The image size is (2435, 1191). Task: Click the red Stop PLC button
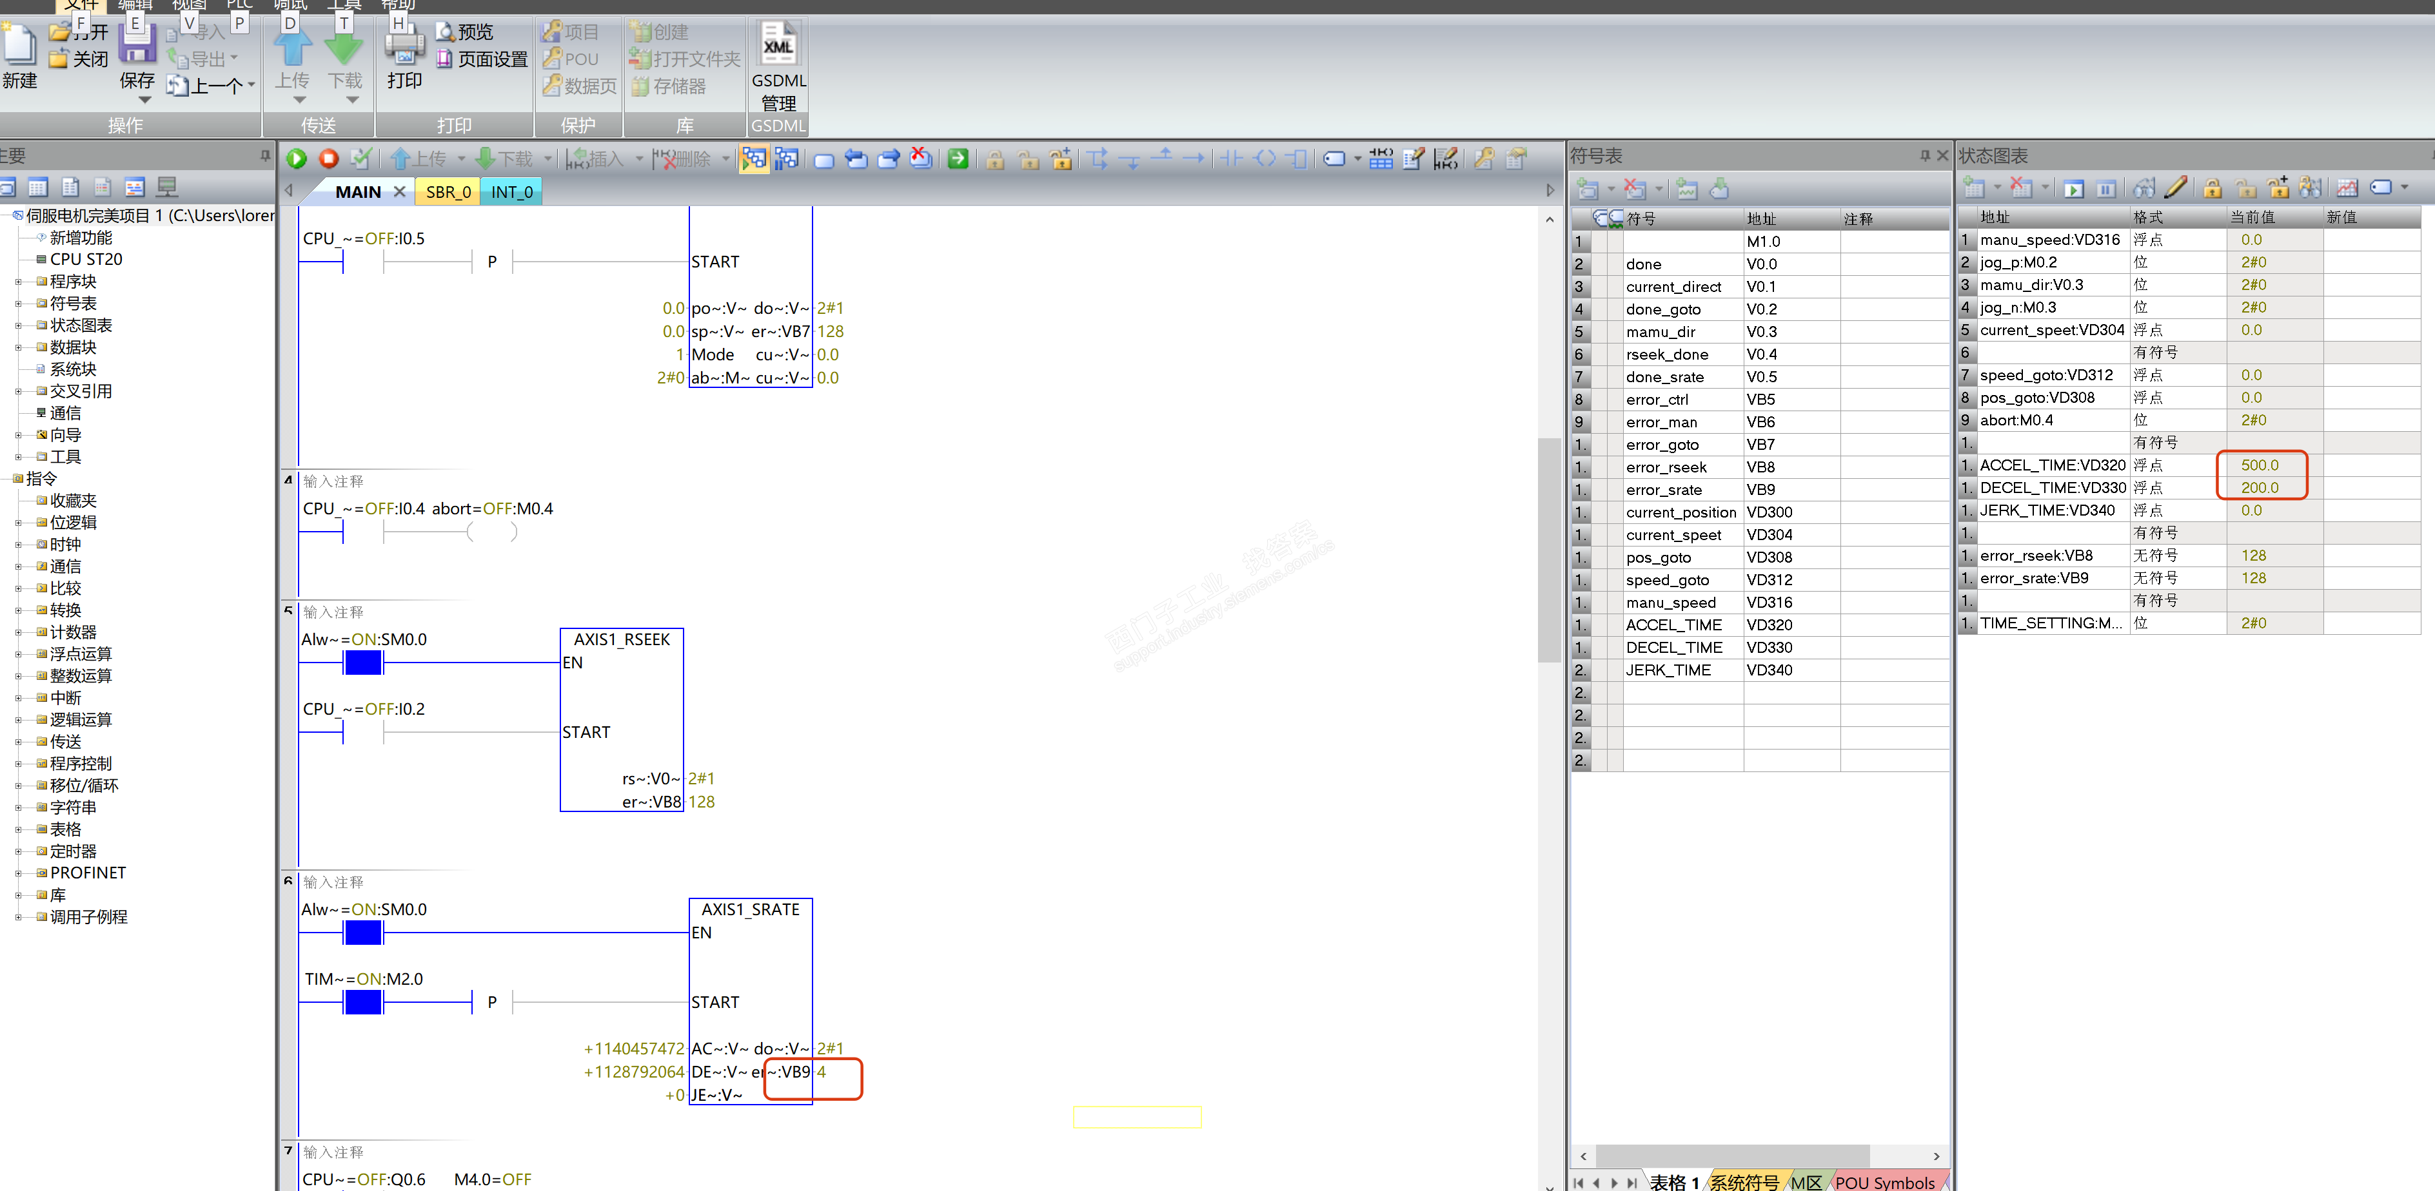click(x=328, y=159)
